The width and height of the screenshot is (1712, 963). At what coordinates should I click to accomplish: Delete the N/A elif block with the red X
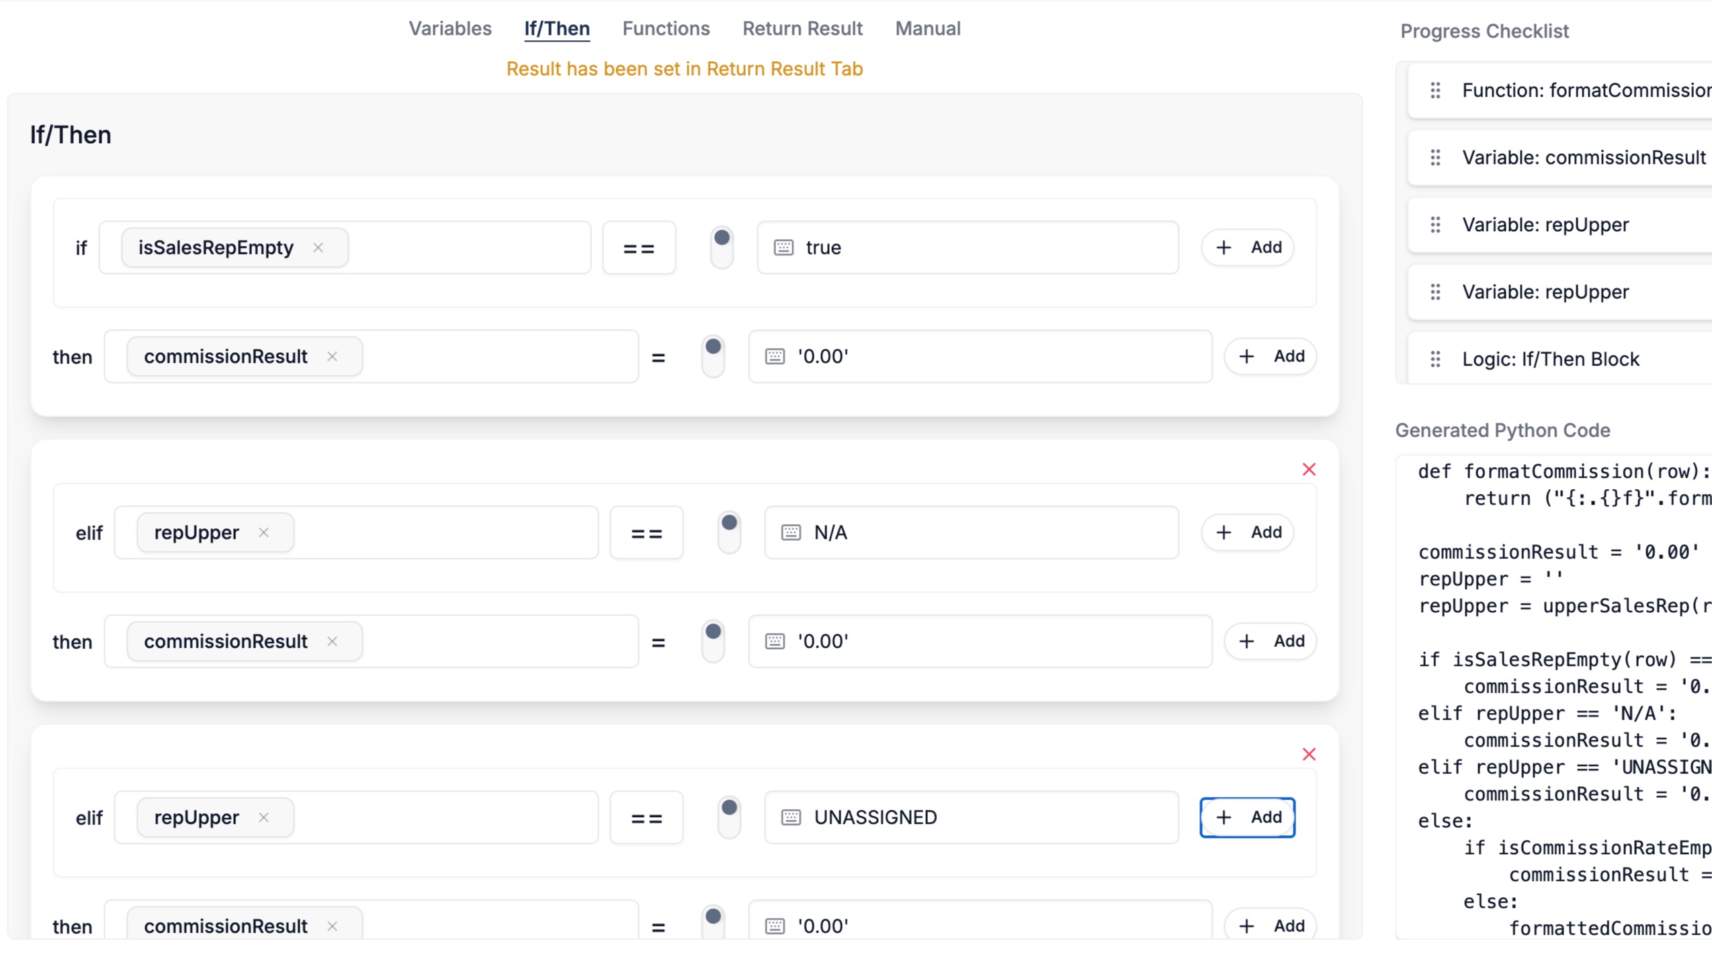[1308, 469]
